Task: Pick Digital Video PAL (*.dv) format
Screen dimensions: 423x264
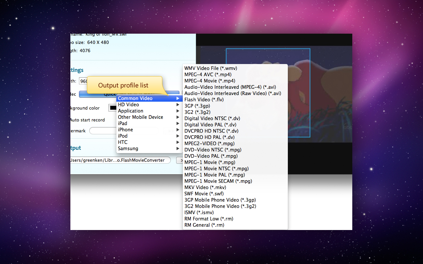Action: tap(210, 124)
